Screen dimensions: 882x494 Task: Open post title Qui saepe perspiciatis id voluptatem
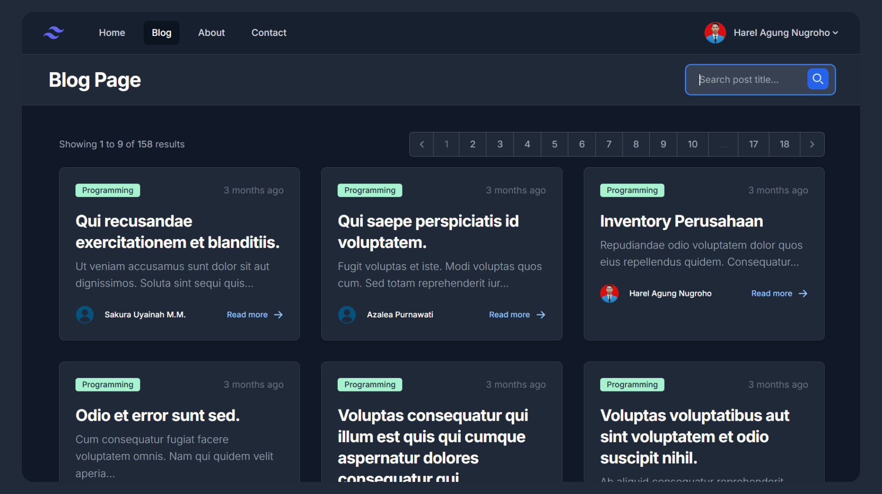[x=428, y=232]
